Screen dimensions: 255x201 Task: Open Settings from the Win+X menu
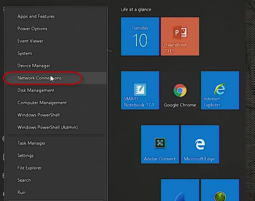point(56,155)
